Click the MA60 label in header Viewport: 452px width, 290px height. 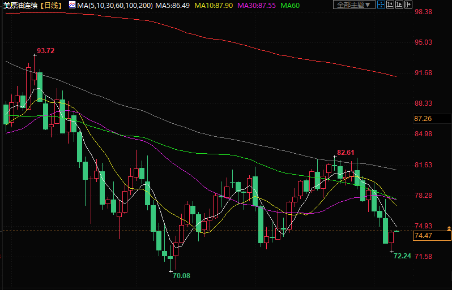[289, 5]
